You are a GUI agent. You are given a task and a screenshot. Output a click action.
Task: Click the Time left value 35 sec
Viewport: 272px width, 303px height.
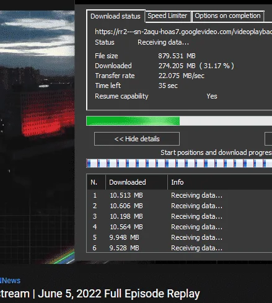[x=168, y=86]
